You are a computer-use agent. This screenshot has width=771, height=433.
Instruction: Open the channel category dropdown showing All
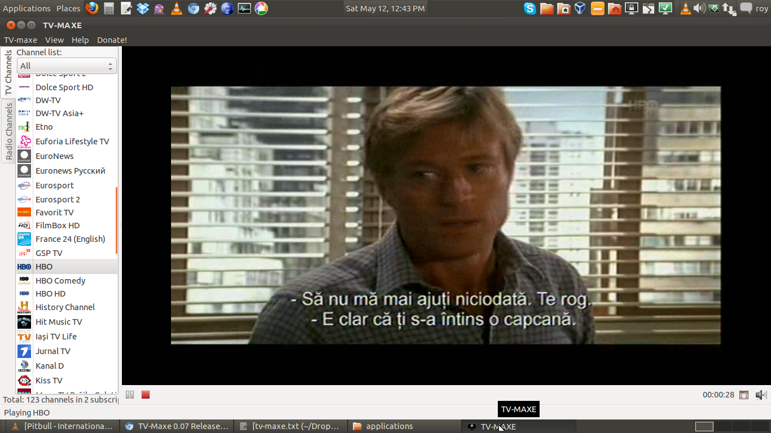(x=67, y=66)
